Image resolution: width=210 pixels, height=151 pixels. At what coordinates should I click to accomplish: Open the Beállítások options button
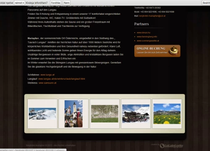[206, 3]
